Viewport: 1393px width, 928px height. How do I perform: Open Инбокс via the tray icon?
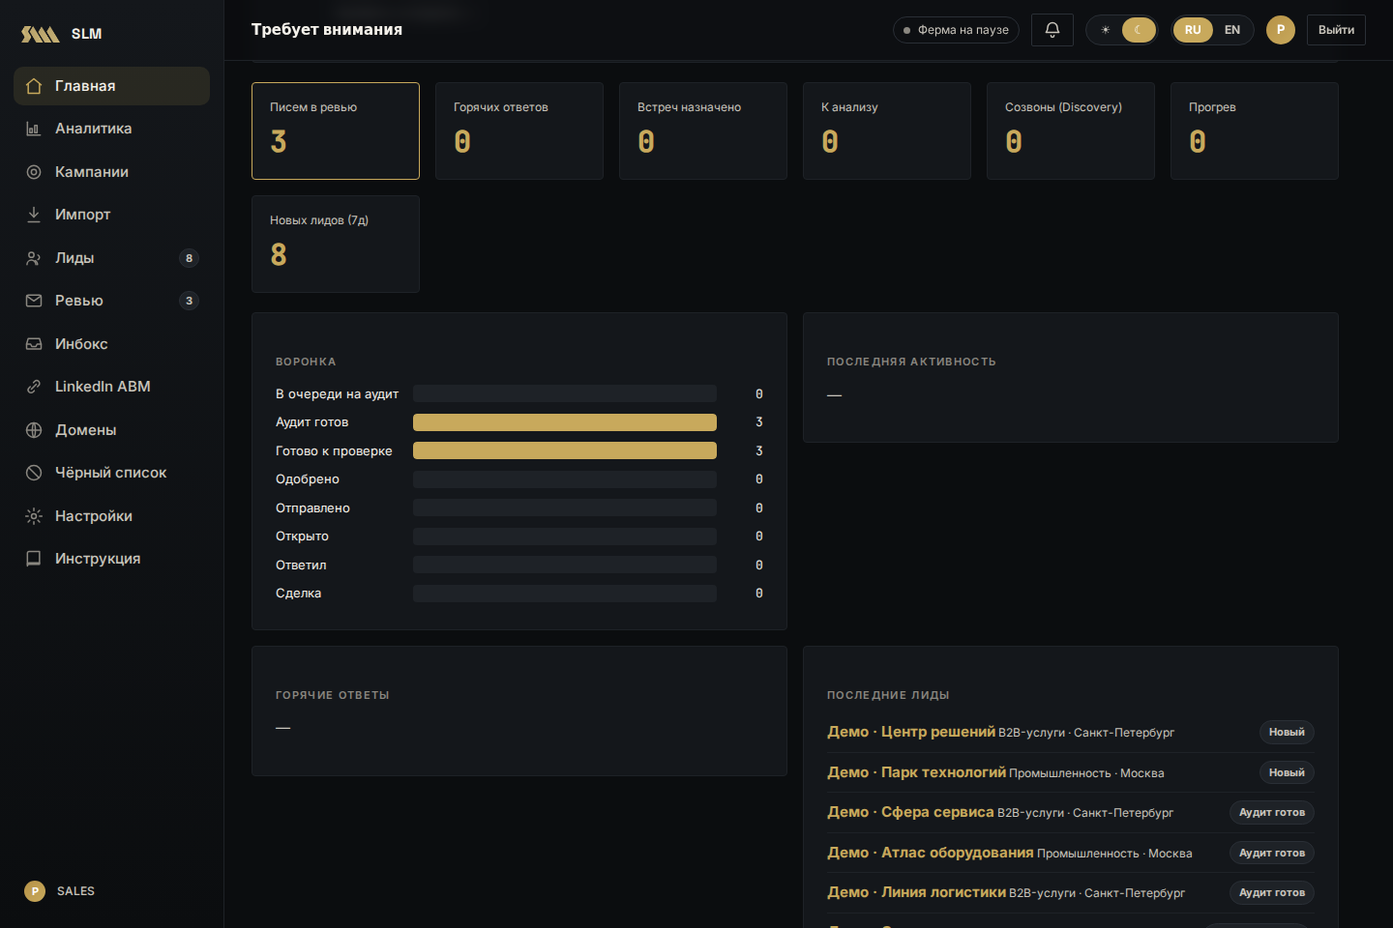click(34, 344)
